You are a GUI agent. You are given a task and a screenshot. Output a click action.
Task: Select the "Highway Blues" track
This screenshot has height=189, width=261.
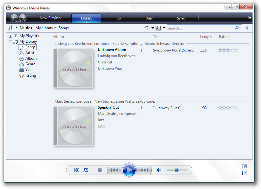click(x=167, y=108)
